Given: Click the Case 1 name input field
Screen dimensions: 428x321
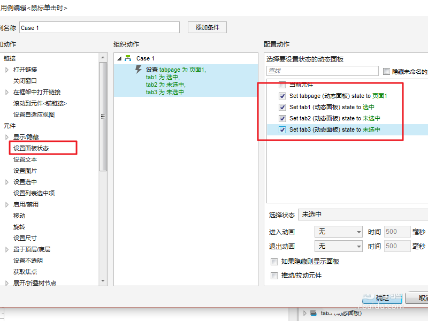Looking at the screenshot, I should (99, 26).
